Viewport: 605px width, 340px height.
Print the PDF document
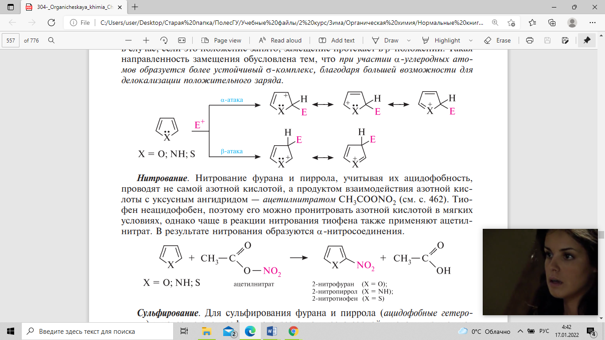pyautogui.click(x=529, y=40)
